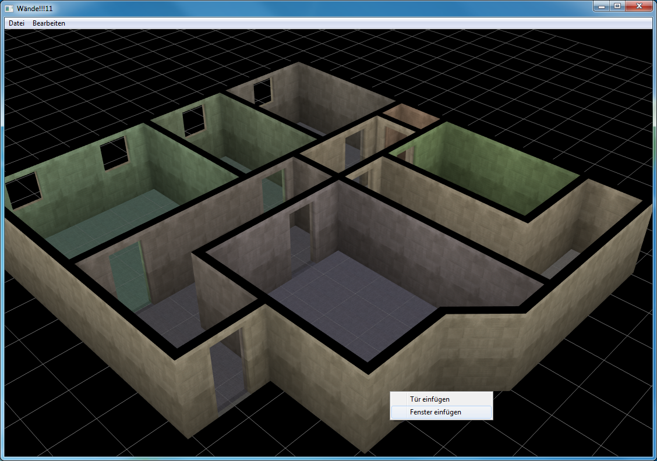Select the window in the top beige room
The height and width of the screenshot is (461, 657).
(x=262, y=92)
